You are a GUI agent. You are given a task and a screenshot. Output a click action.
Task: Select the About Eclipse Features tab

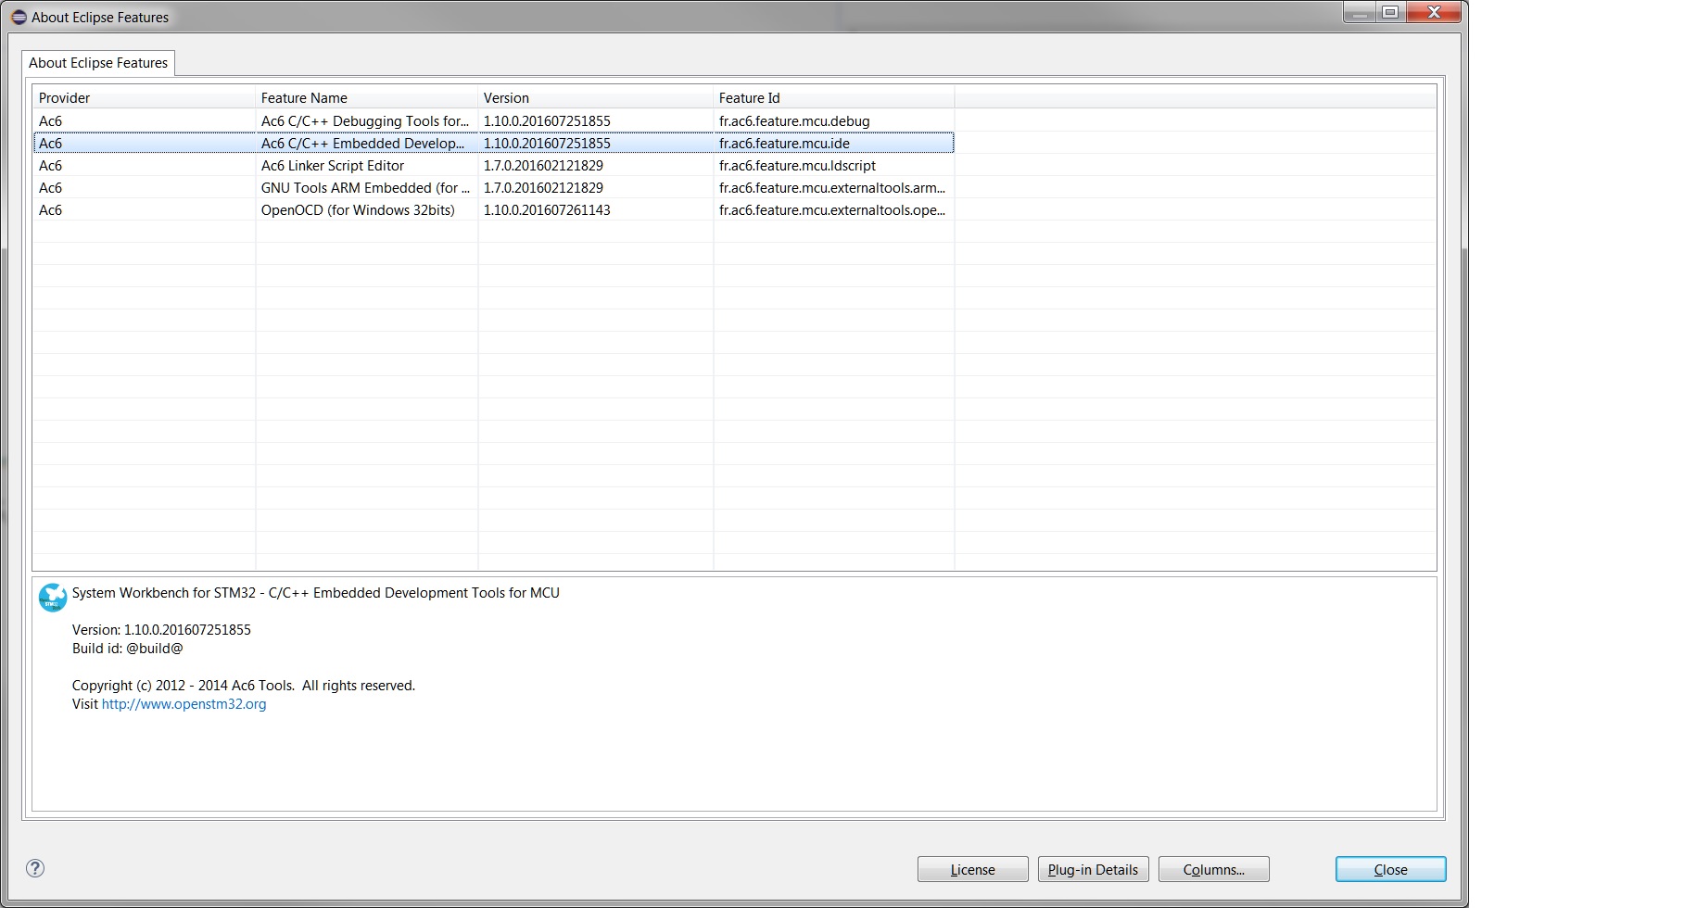[x=98, y=63]
